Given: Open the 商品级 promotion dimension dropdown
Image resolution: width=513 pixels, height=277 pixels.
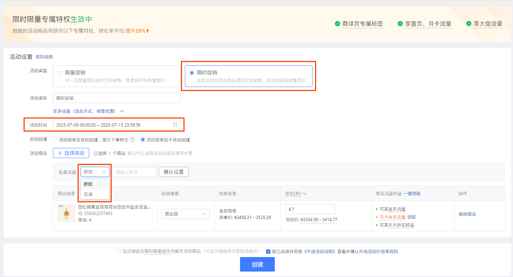Looking at the screenshot, I should click(x=186, y=214).
